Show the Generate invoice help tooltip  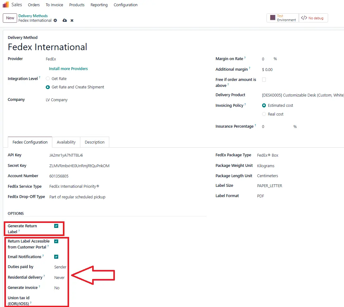pos(39,286)
